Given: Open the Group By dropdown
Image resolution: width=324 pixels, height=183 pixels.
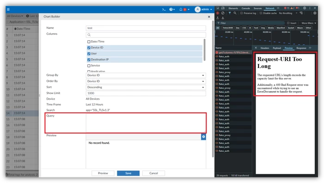Looking at the screenshot, I should (x=146, y=75).
